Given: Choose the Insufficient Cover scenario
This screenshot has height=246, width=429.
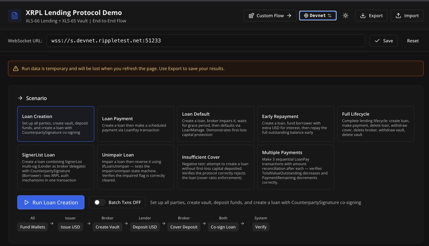Looking at the screenshot, I should 216,167.
